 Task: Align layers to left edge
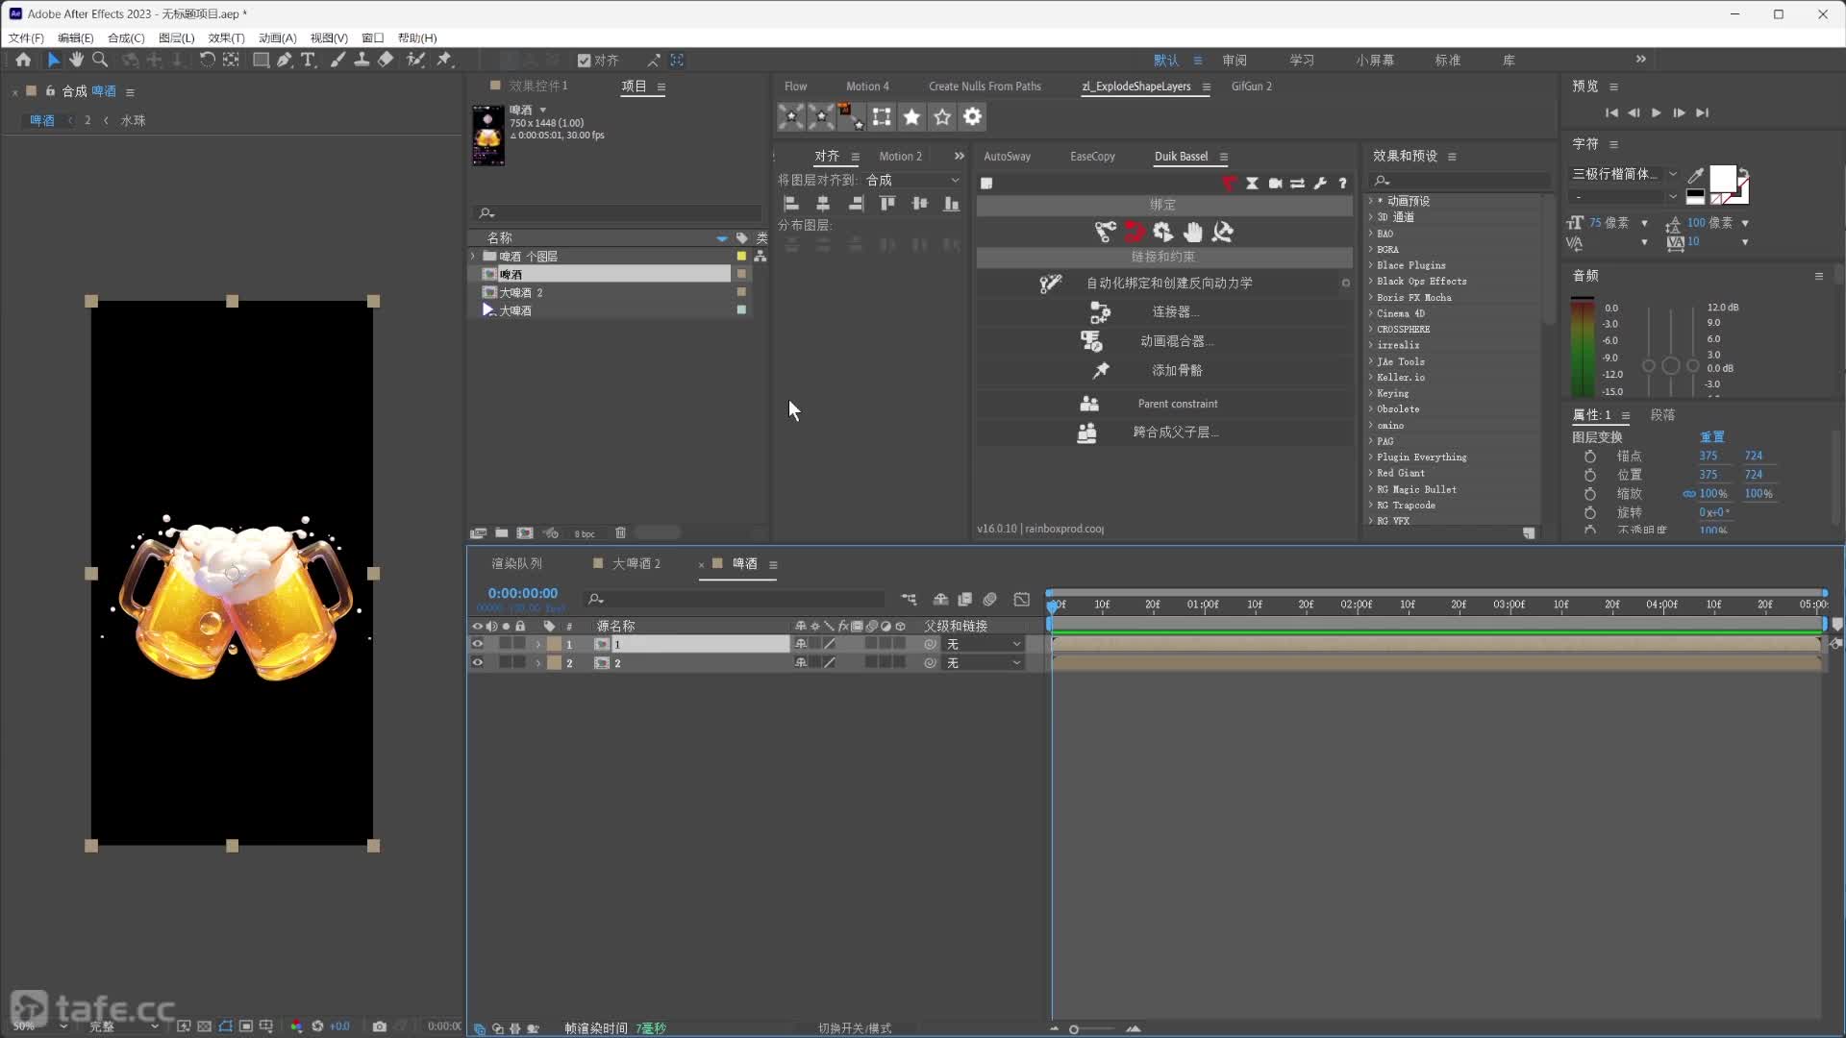coord(791,204)
